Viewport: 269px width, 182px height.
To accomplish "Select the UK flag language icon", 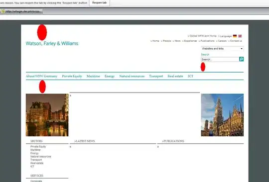I will click(x=240, y=36).
